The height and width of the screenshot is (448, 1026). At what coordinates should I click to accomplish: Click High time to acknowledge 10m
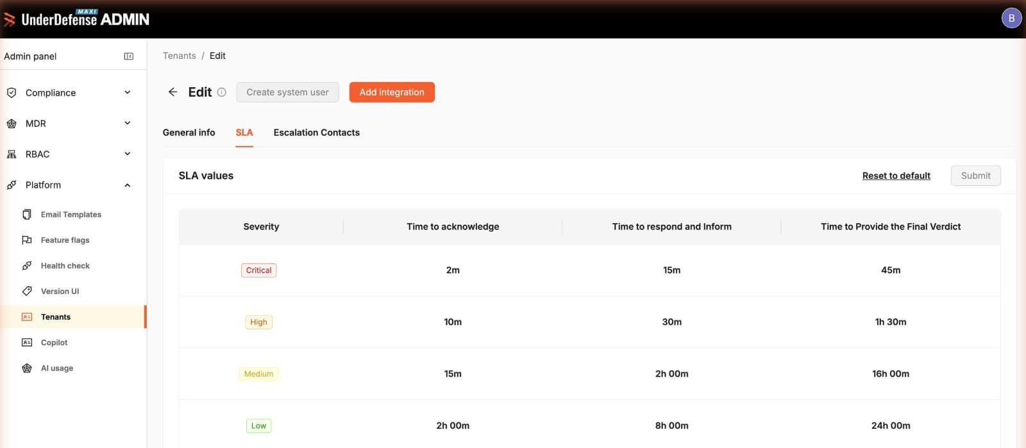point(453,322)
